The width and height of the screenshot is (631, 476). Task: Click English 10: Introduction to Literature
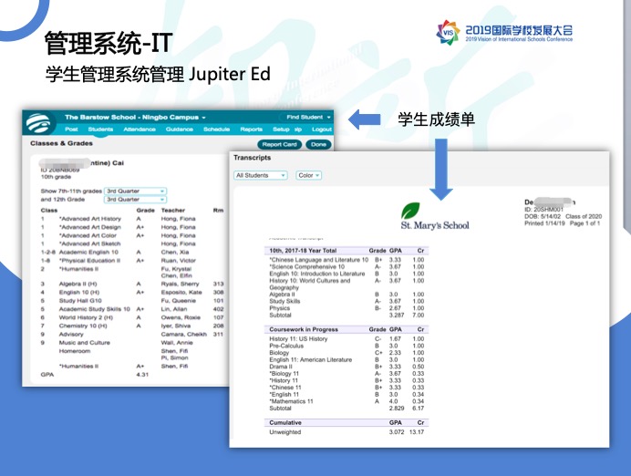tap(317, 274)
